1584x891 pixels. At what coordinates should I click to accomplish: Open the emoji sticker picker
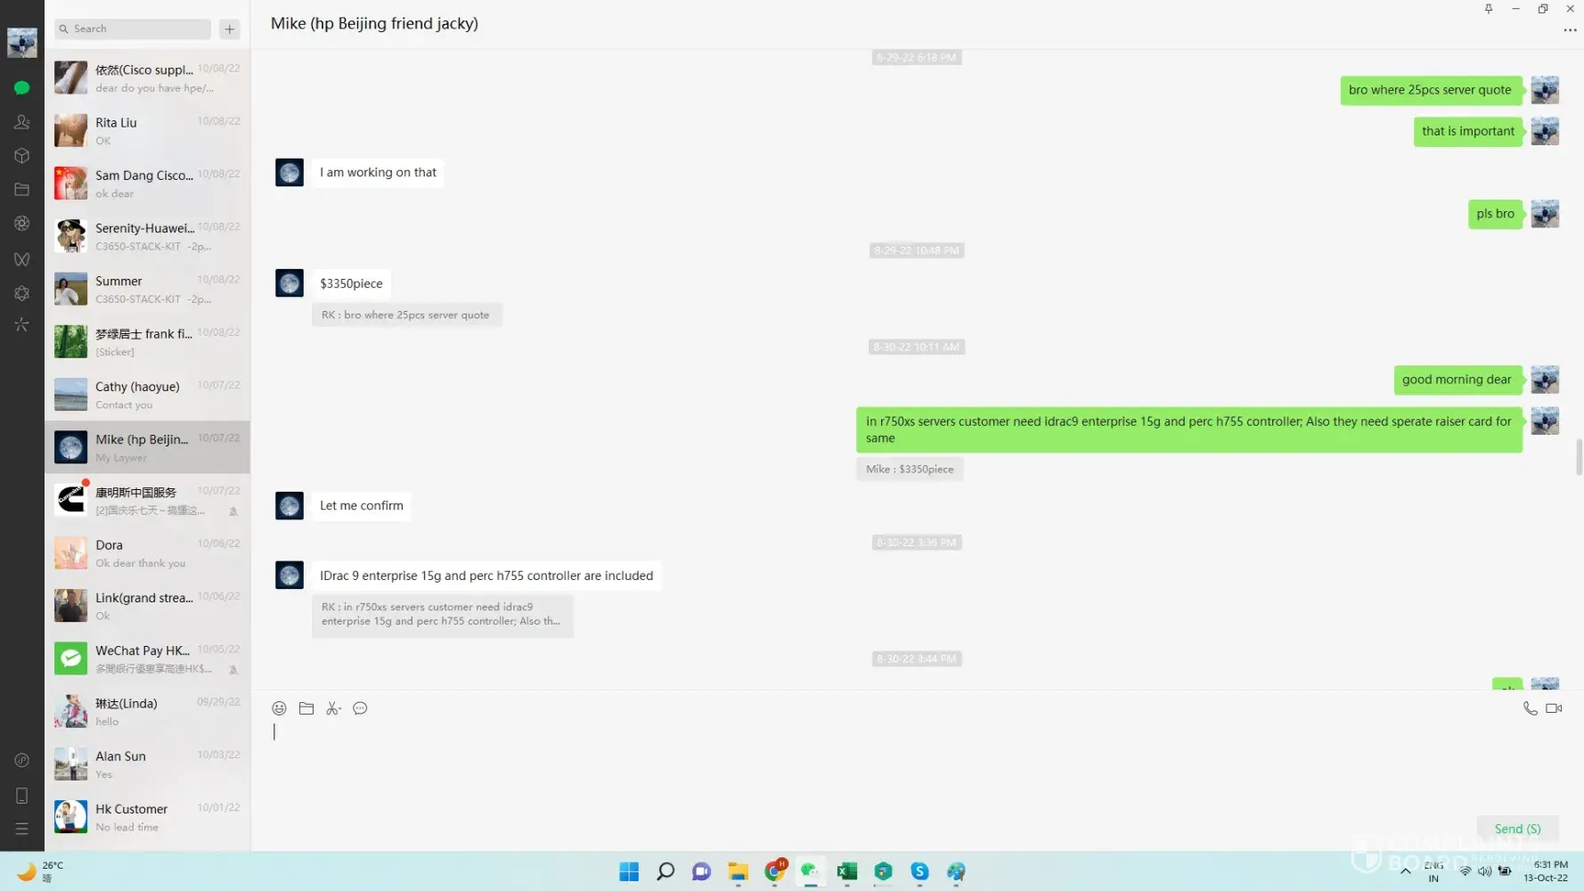pos(279,708)
